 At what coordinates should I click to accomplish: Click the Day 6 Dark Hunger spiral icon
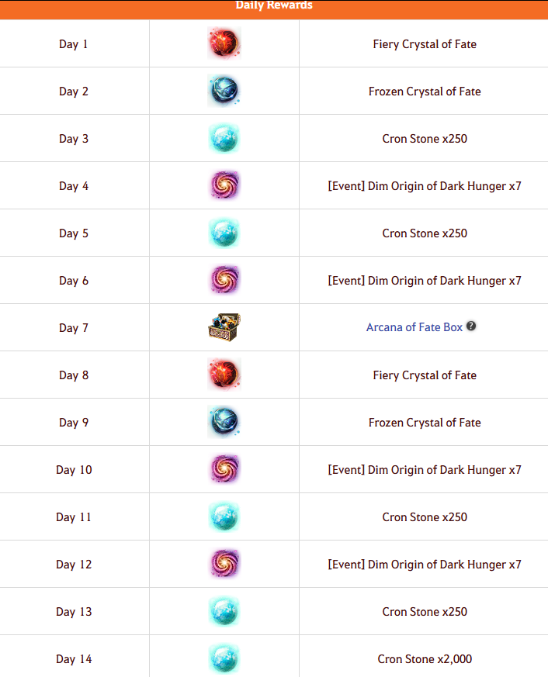click(224, 280)
